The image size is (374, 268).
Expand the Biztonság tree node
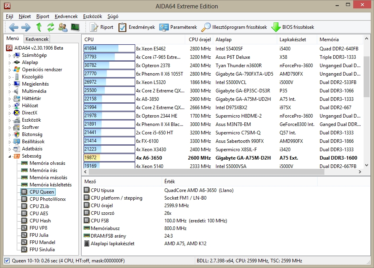[x=10, y=135]
